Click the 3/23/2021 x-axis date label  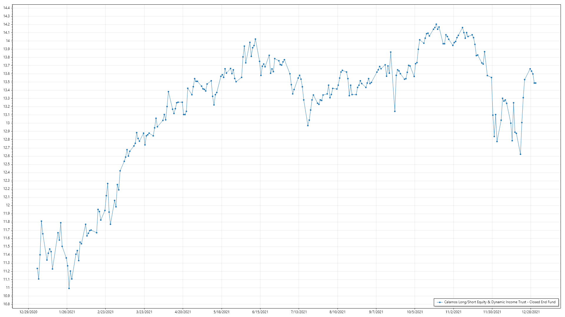coord(144,312)
